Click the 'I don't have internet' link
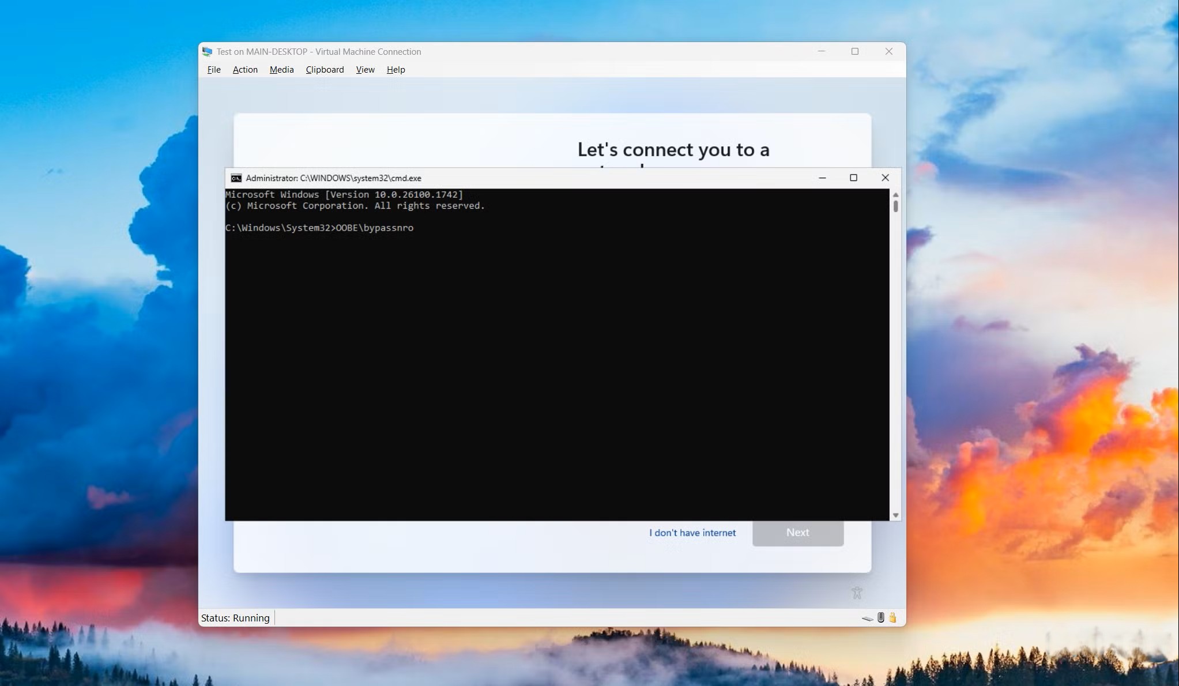1179x686 pixels. point(692,533)
